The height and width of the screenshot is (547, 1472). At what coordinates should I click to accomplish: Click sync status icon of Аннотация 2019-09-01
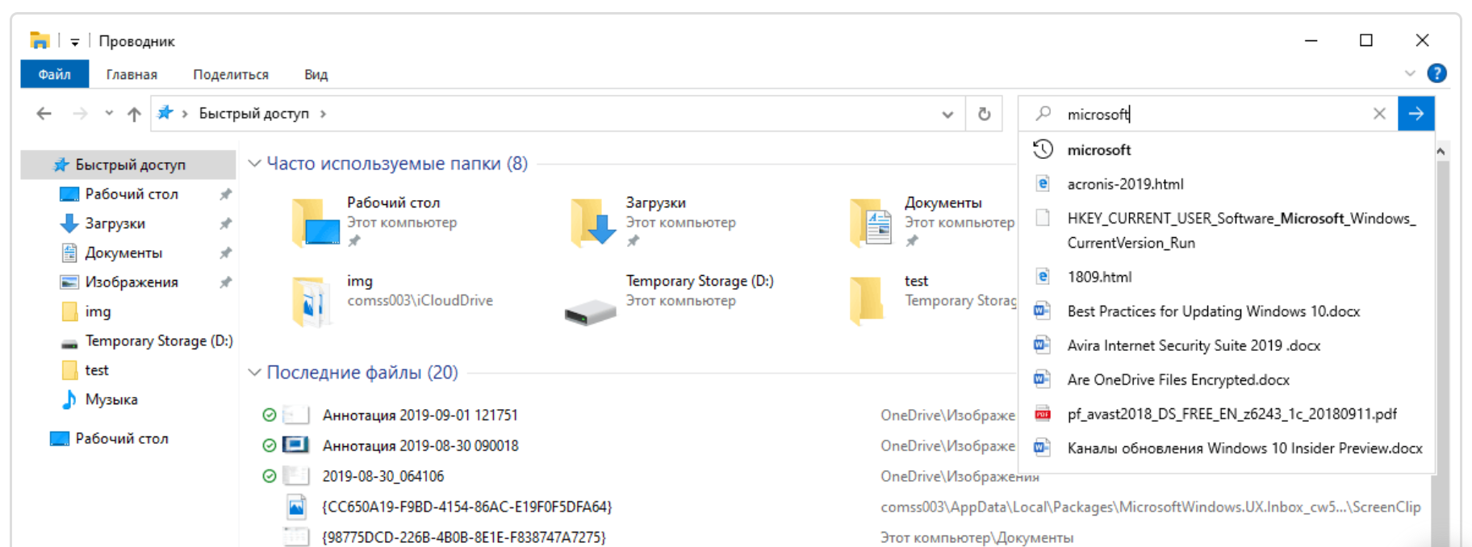(x=270, y=415)
